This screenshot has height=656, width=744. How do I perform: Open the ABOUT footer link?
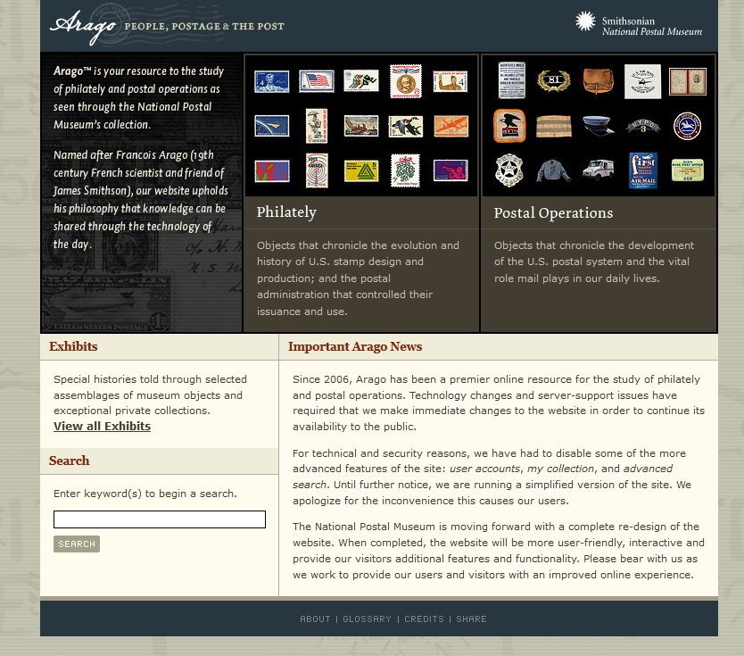pyautogui.click(x=315, y=619)
